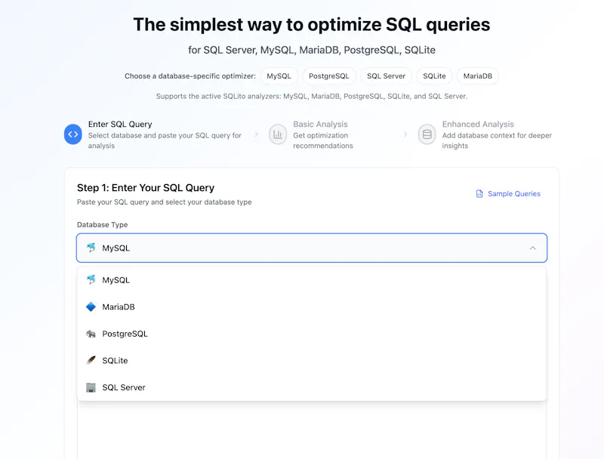Click the blue code brackets step icon
The width and height of the screenshot is (604, 459).
pos(72,134)
